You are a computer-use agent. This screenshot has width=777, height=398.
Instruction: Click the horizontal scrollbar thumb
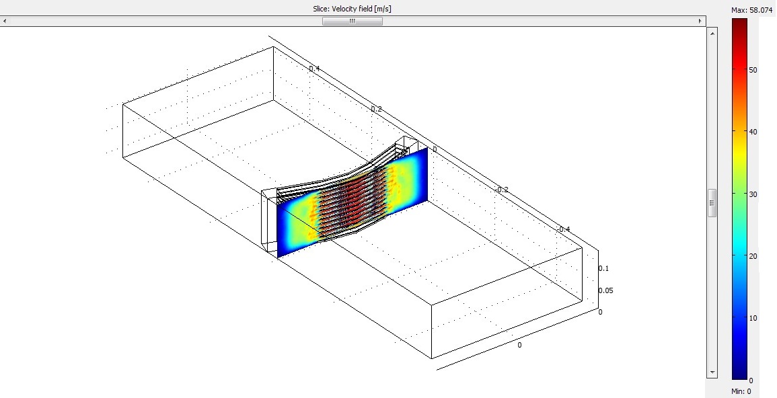pos(353,22)
